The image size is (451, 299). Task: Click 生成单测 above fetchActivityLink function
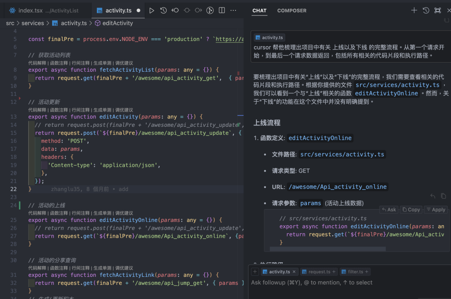click(x=102, y=268)
